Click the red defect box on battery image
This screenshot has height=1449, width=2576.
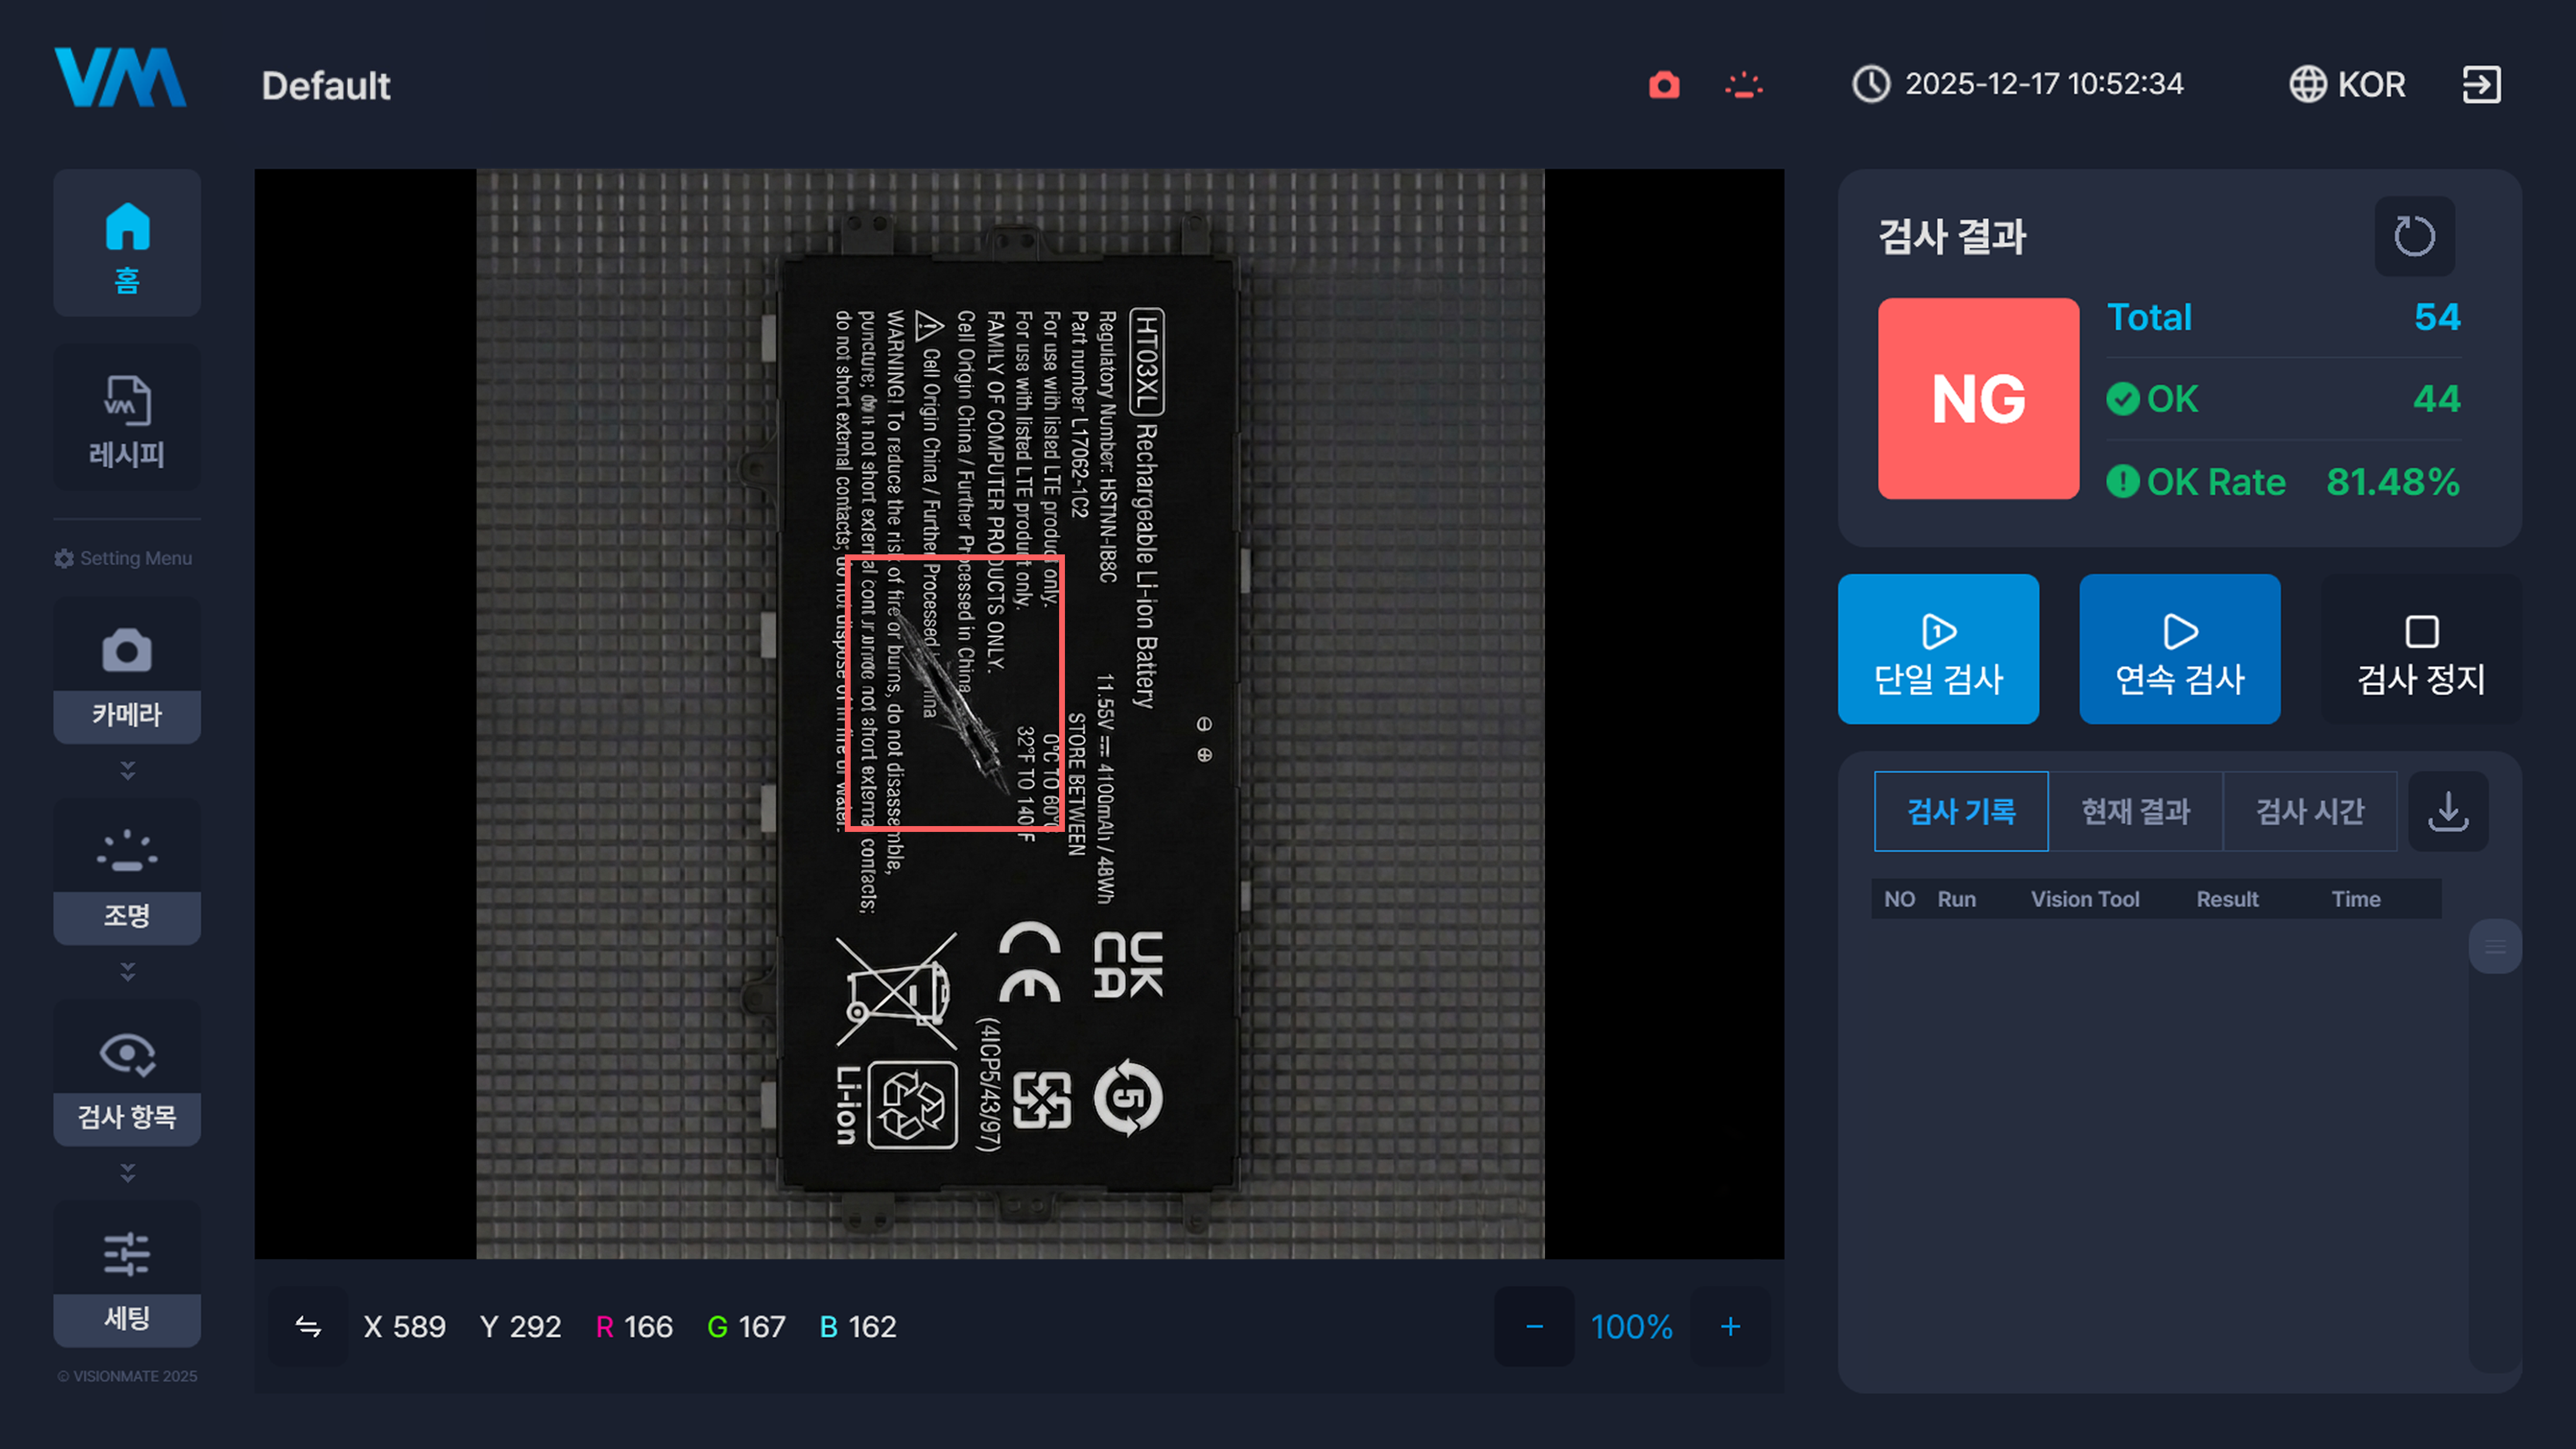[x=955, y=693]
